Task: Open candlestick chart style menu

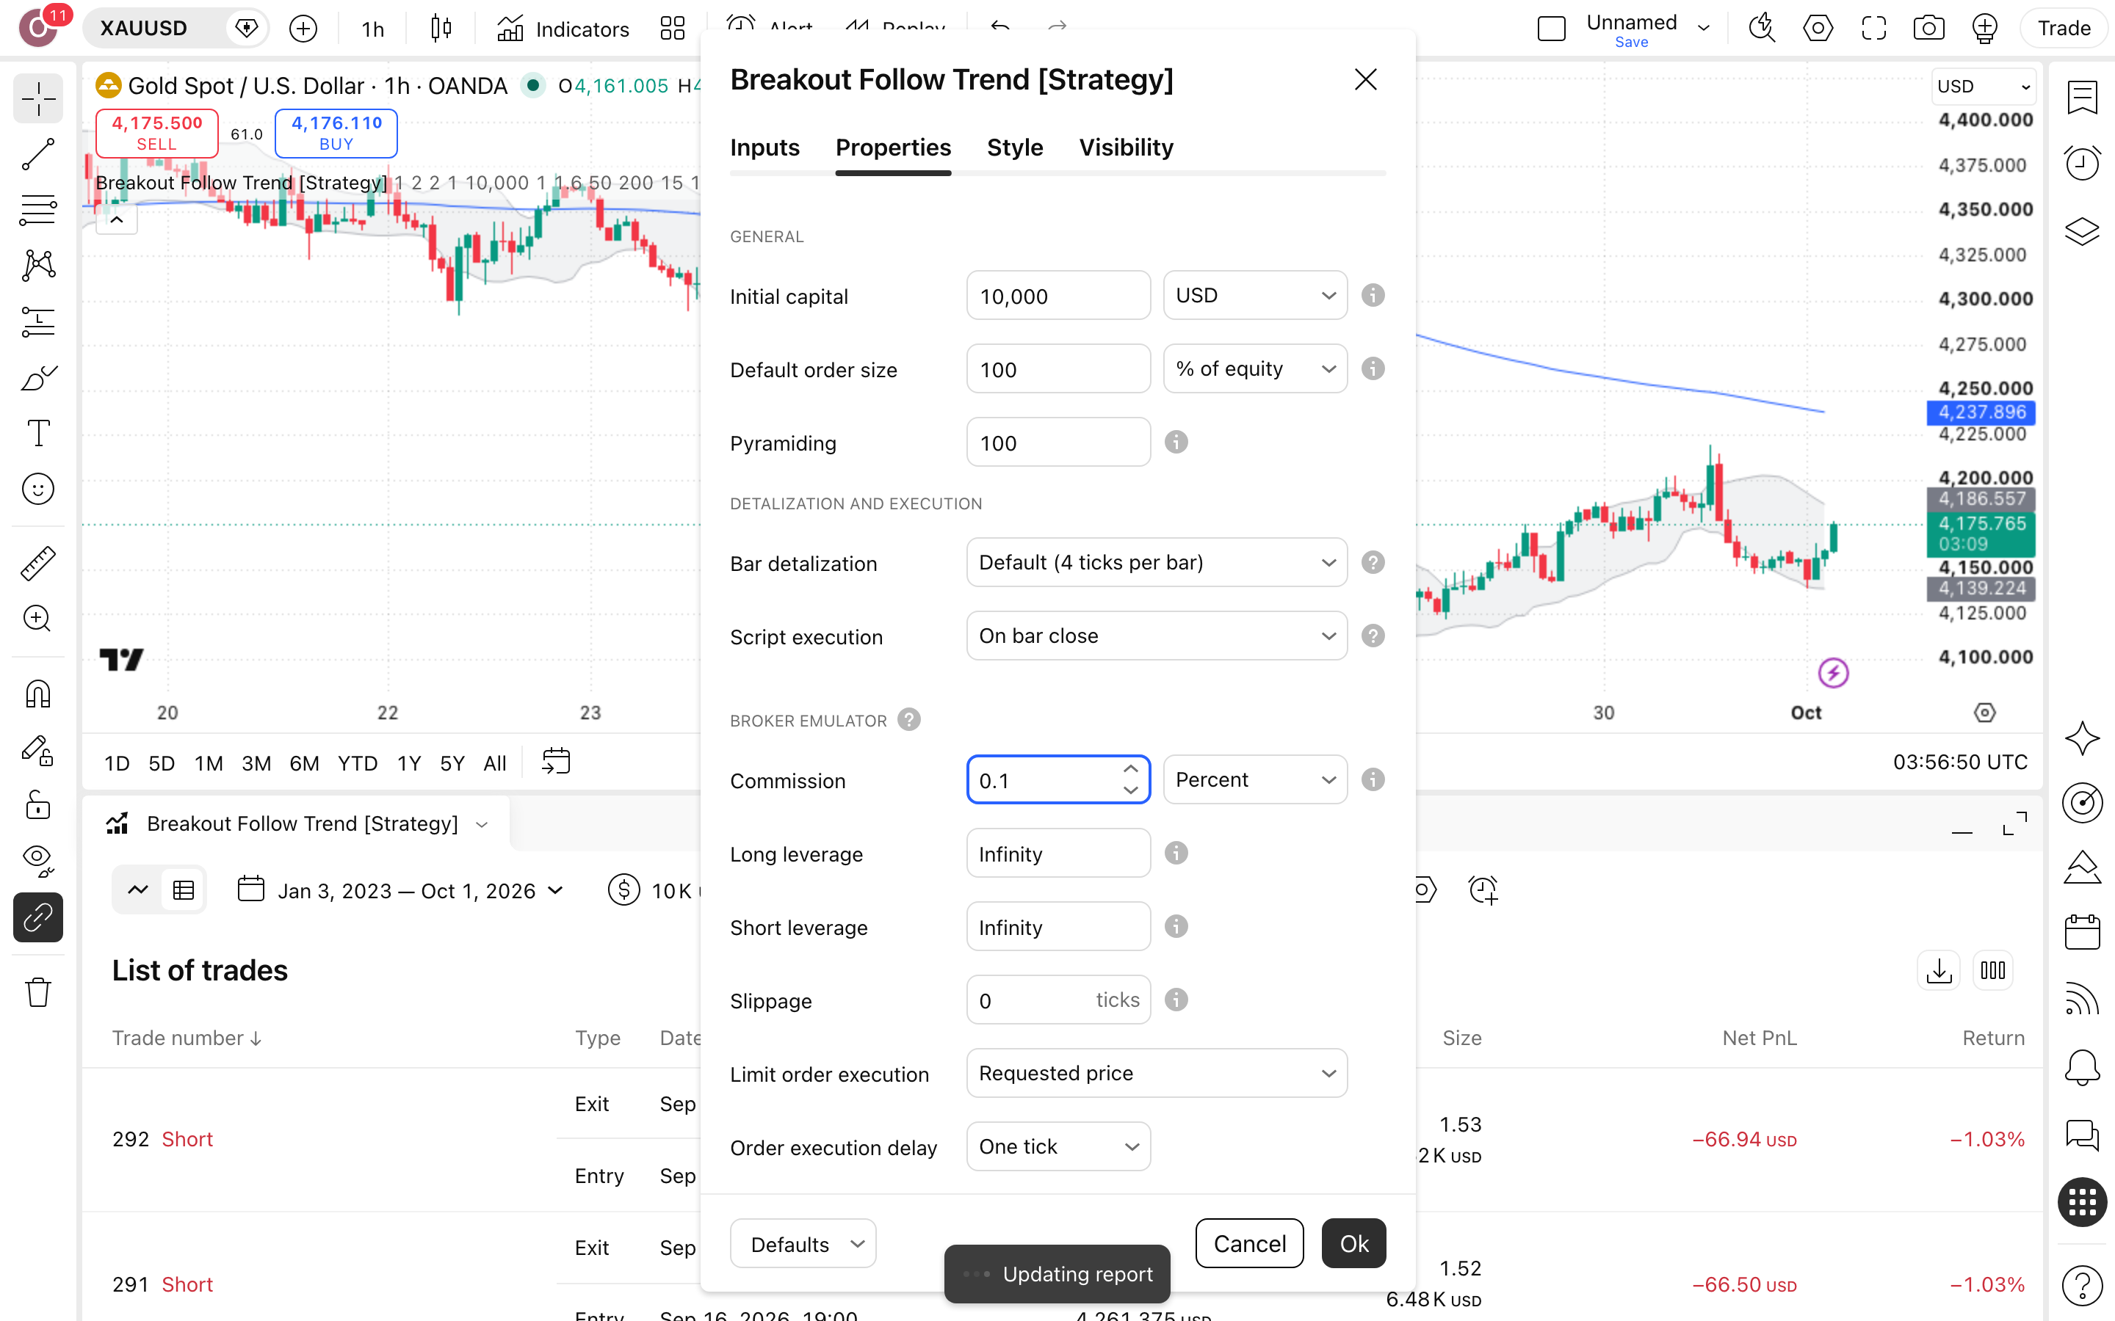Action: [x=441, y=29]
